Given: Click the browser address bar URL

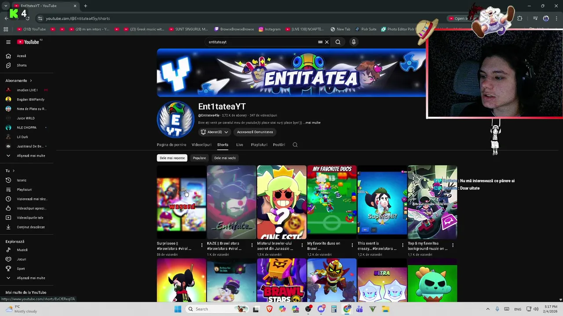Looking at the screenshot, I should pos(78,18).
